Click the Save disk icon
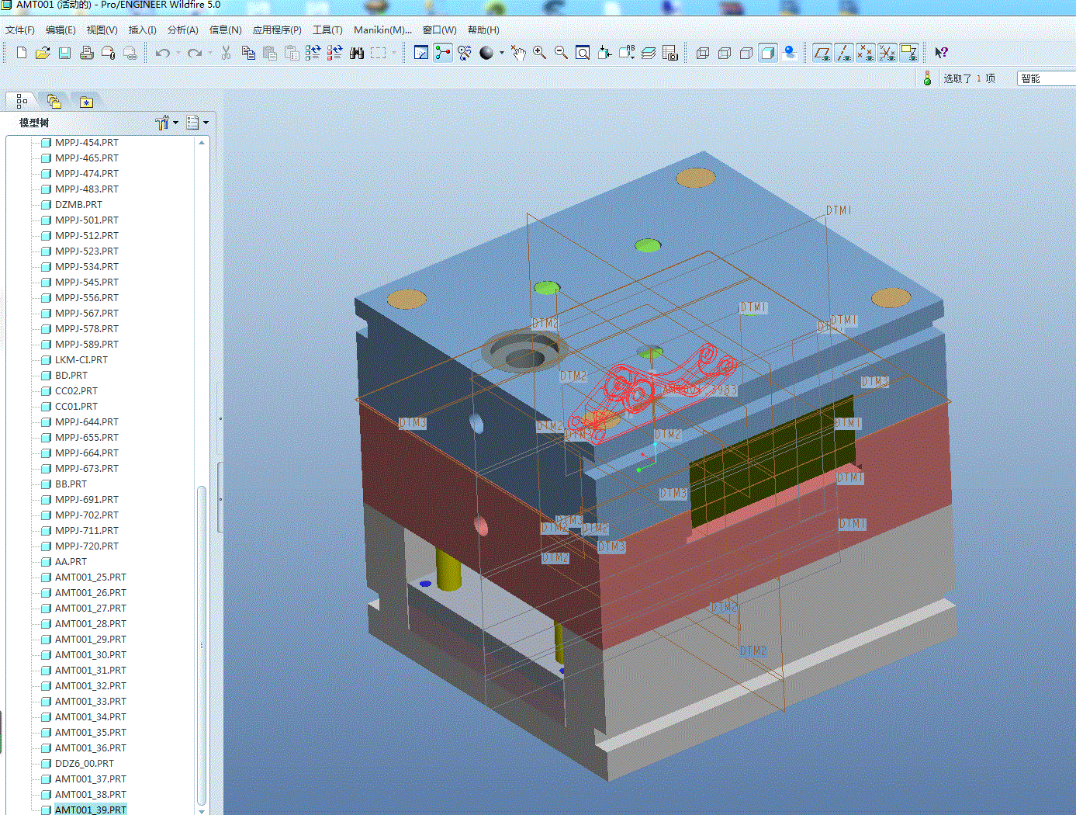1076x815 pixels. 65,53
